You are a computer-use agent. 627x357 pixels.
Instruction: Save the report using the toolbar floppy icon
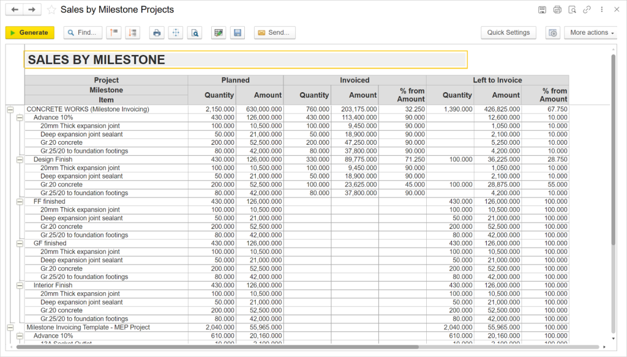238,32
